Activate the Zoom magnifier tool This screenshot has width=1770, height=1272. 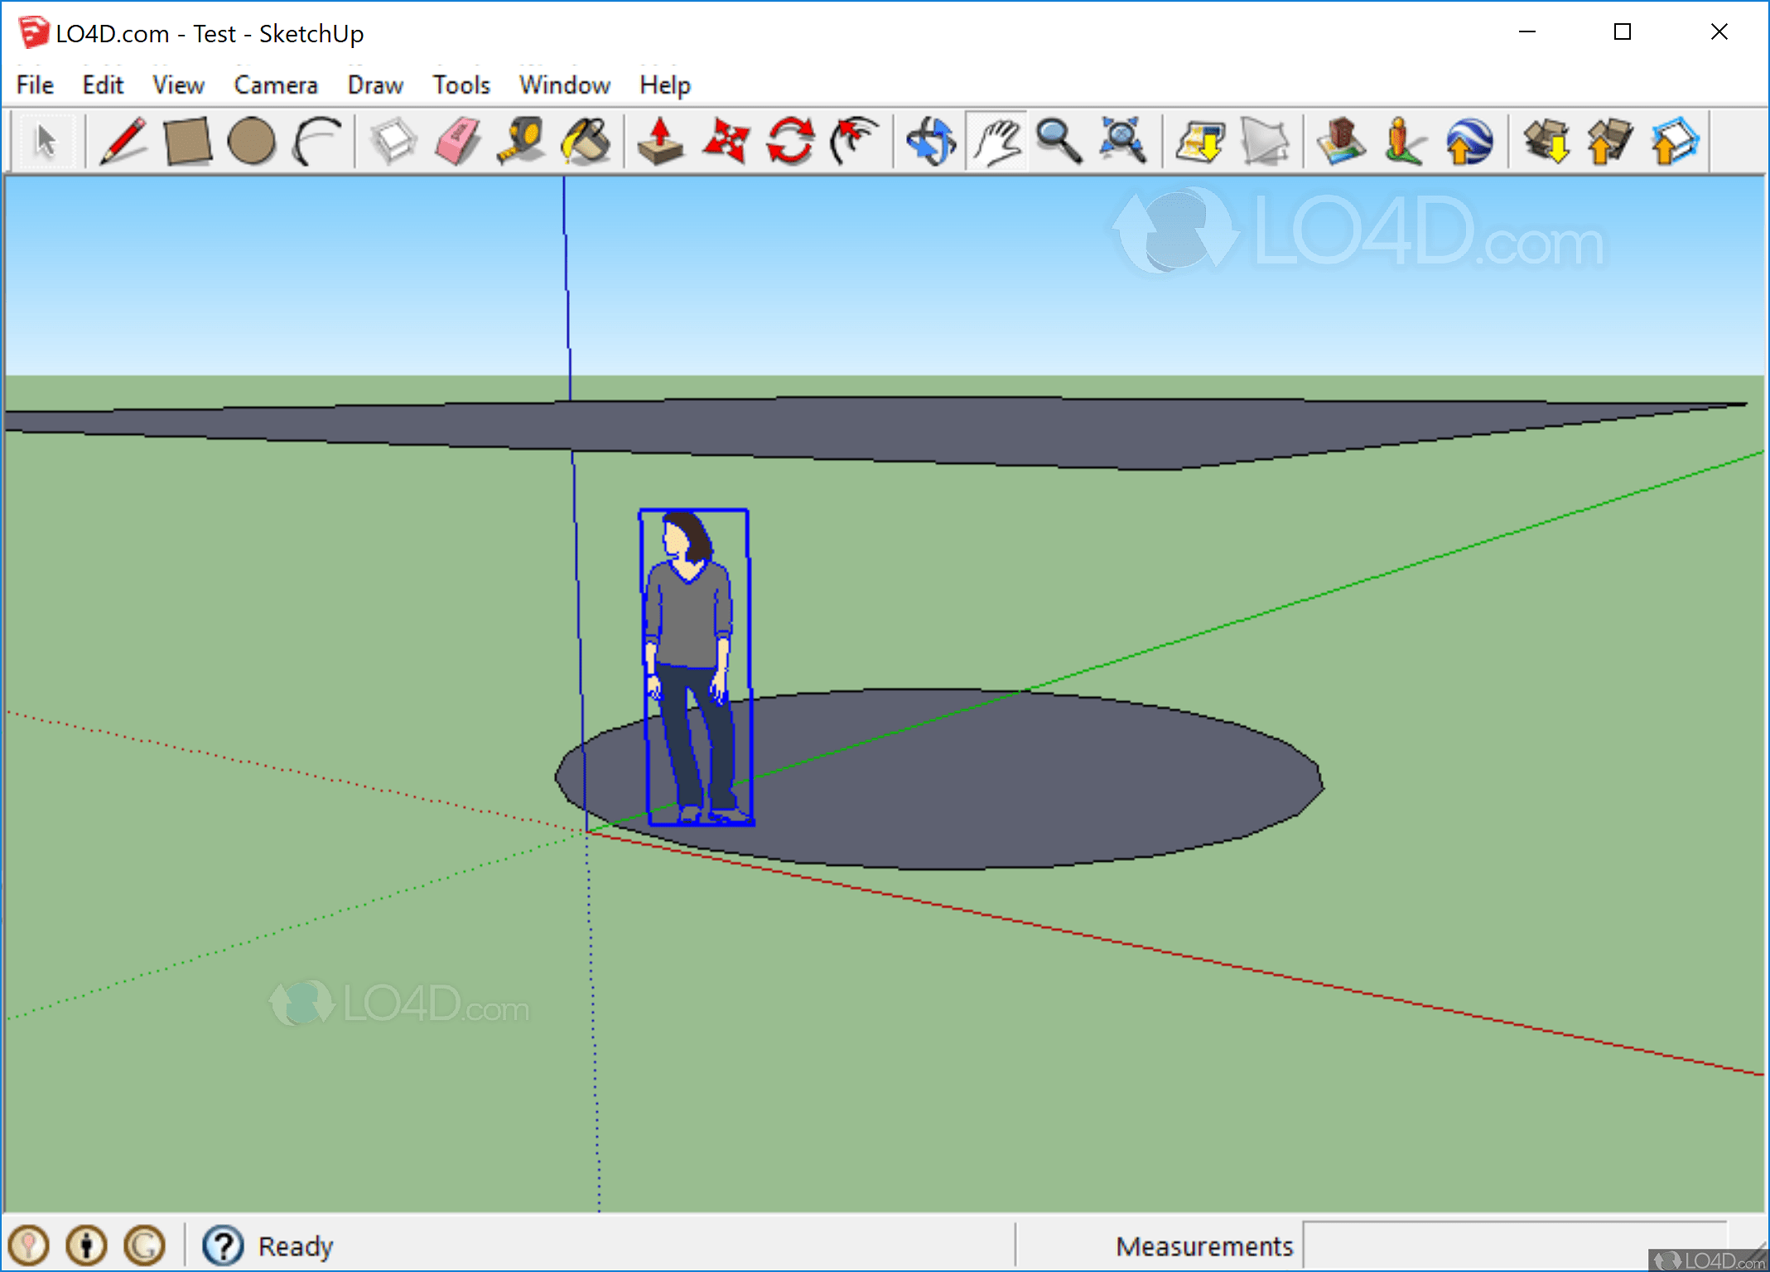1059,142
